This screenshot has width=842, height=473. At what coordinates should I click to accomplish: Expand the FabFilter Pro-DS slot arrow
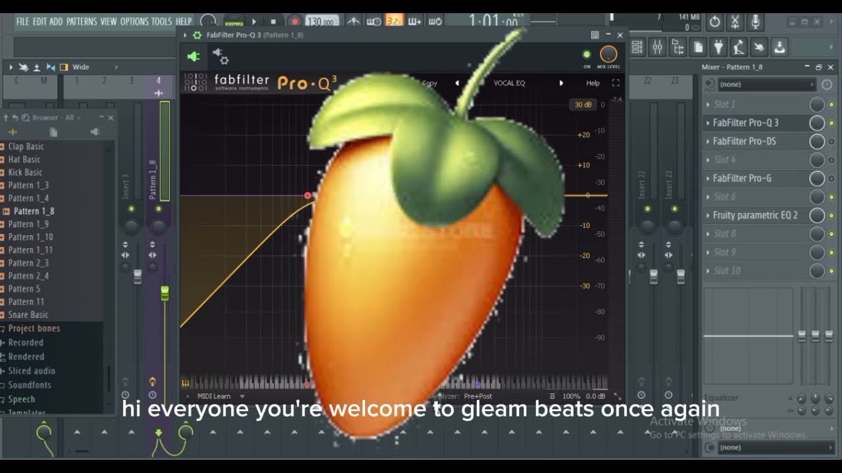pyautogui.click(x=708, y=141)
